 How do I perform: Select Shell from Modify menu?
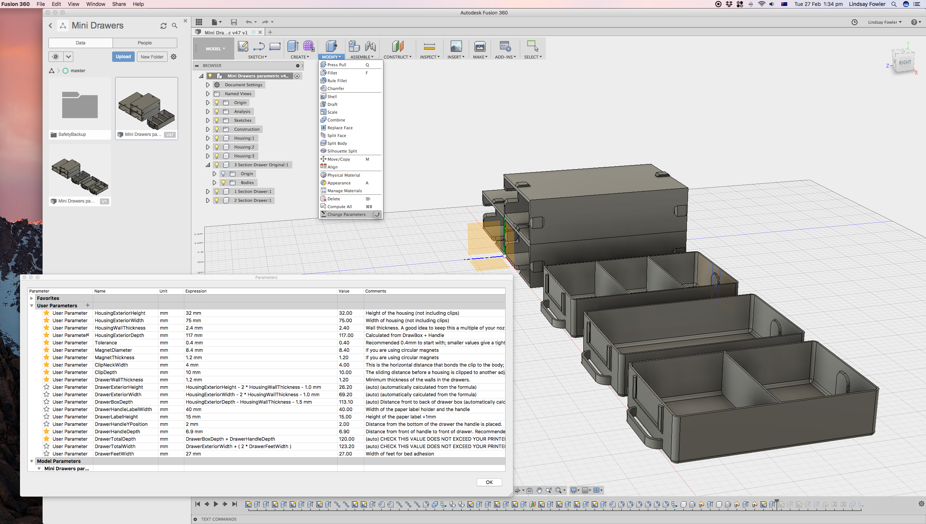click(350, 97)
